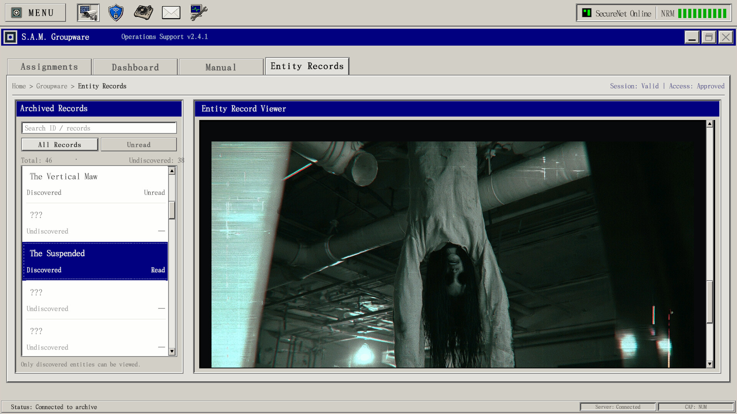Switch to the Assignments tab

point(49,67)
